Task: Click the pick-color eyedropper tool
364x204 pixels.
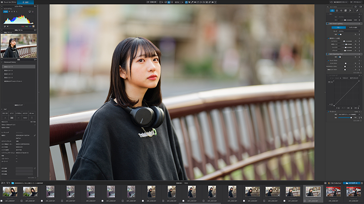Action: coord(192,2)
